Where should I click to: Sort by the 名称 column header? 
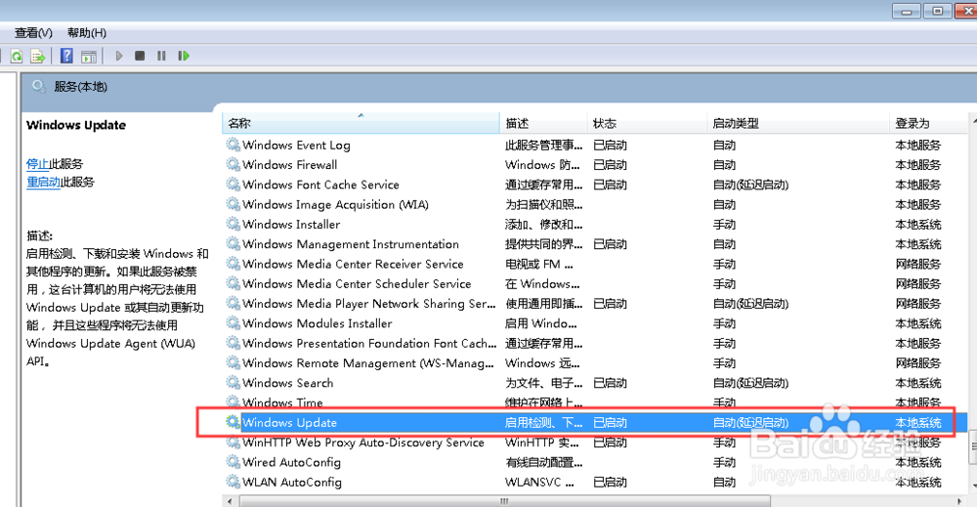(x=361, y=123)
